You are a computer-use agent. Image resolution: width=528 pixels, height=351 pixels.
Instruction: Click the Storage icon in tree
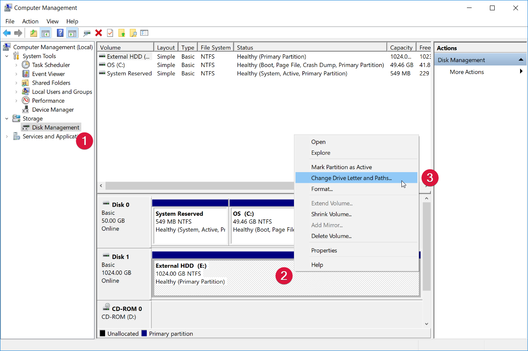click(x=16, y=118)
